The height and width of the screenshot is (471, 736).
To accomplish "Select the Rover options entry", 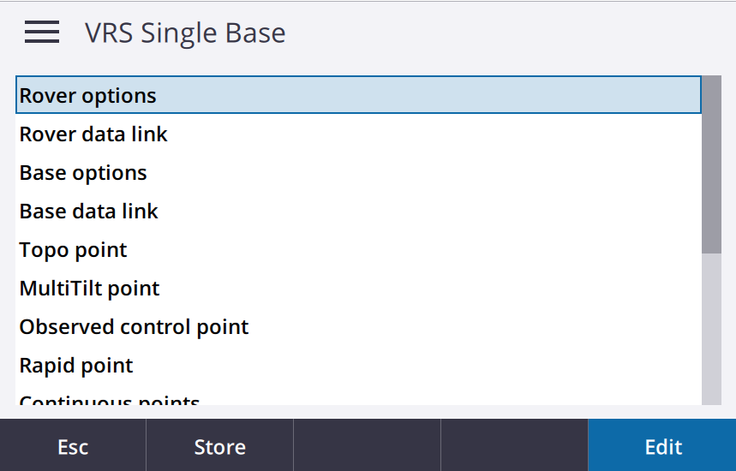I will [359, 95].
